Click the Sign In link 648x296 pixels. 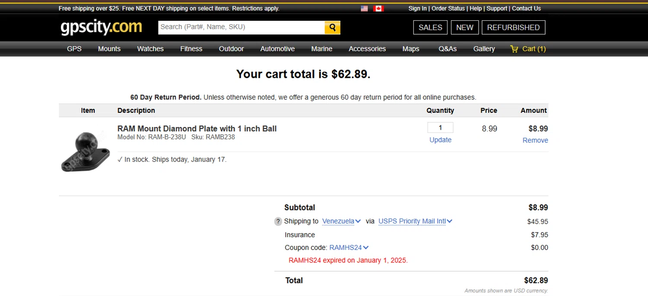click(x=417, y=9)
